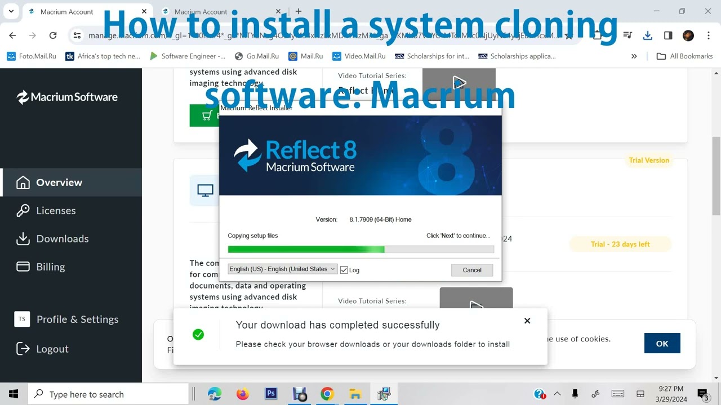Toggle the Log checkbox in the installer

click(x=344, y=270)
